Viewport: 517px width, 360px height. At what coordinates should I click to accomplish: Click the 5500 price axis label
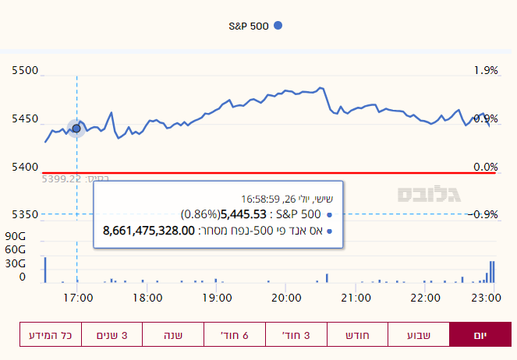click(25, 71)
